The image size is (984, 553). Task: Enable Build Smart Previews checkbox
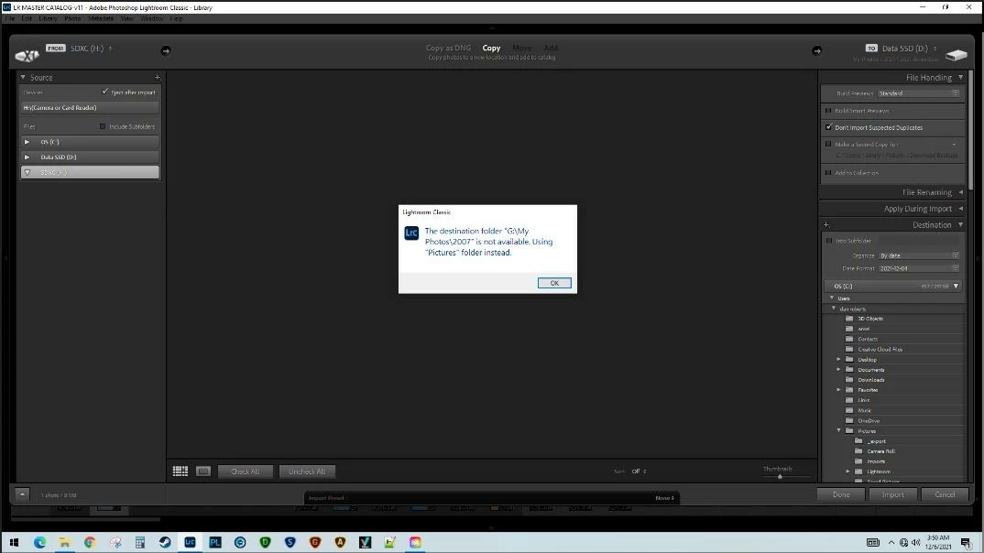[828, 111]
